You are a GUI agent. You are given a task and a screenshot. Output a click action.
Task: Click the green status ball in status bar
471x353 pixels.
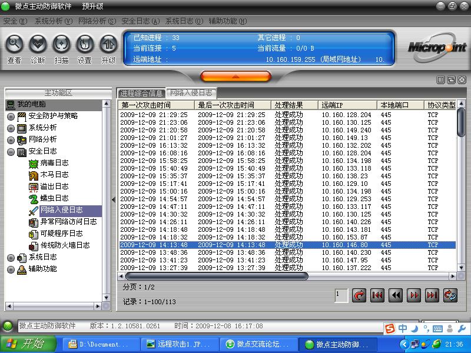[x=8, y=326]
